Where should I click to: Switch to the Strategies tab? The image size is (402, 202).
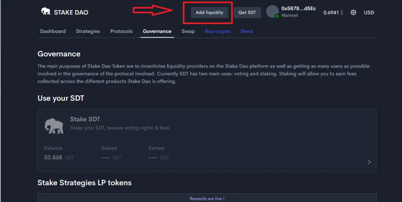point(88,31)
